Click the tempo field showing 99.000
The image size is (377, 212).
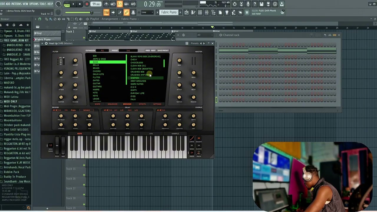[96, 4]
